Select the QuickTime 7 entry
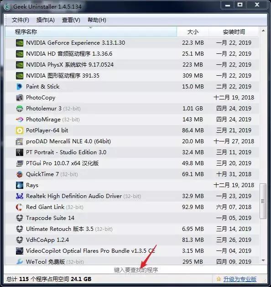 tap(132, 174)
